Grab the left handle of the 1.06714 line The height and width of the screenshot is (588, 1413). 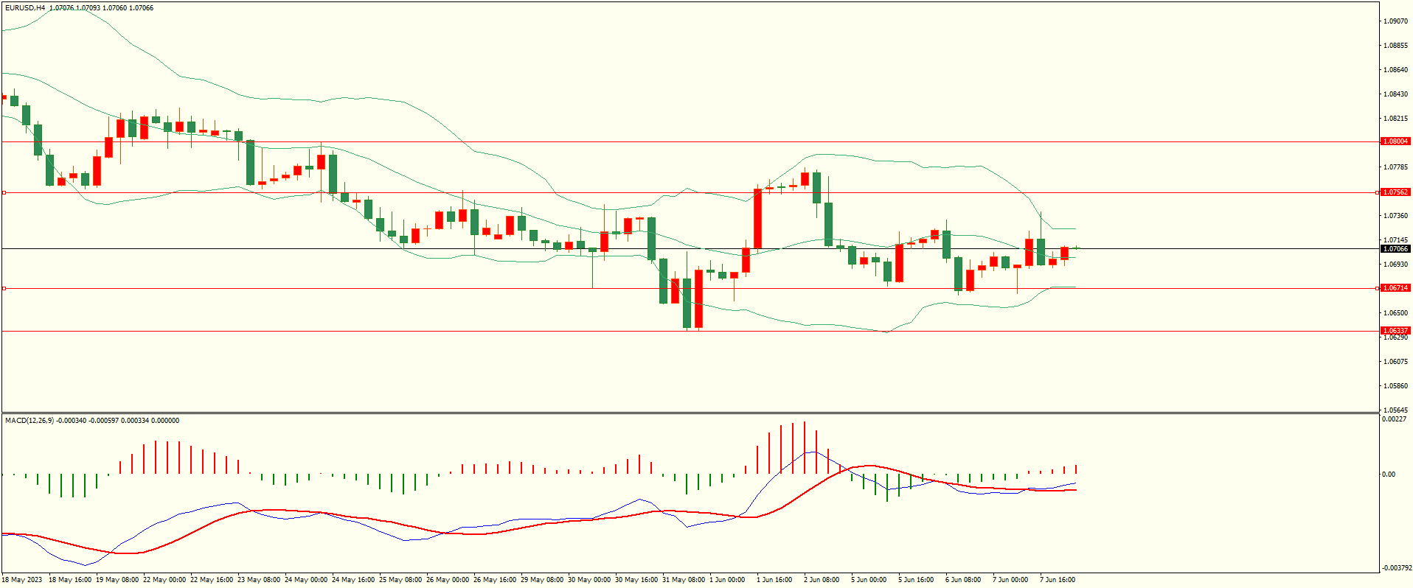coord(4,288)
